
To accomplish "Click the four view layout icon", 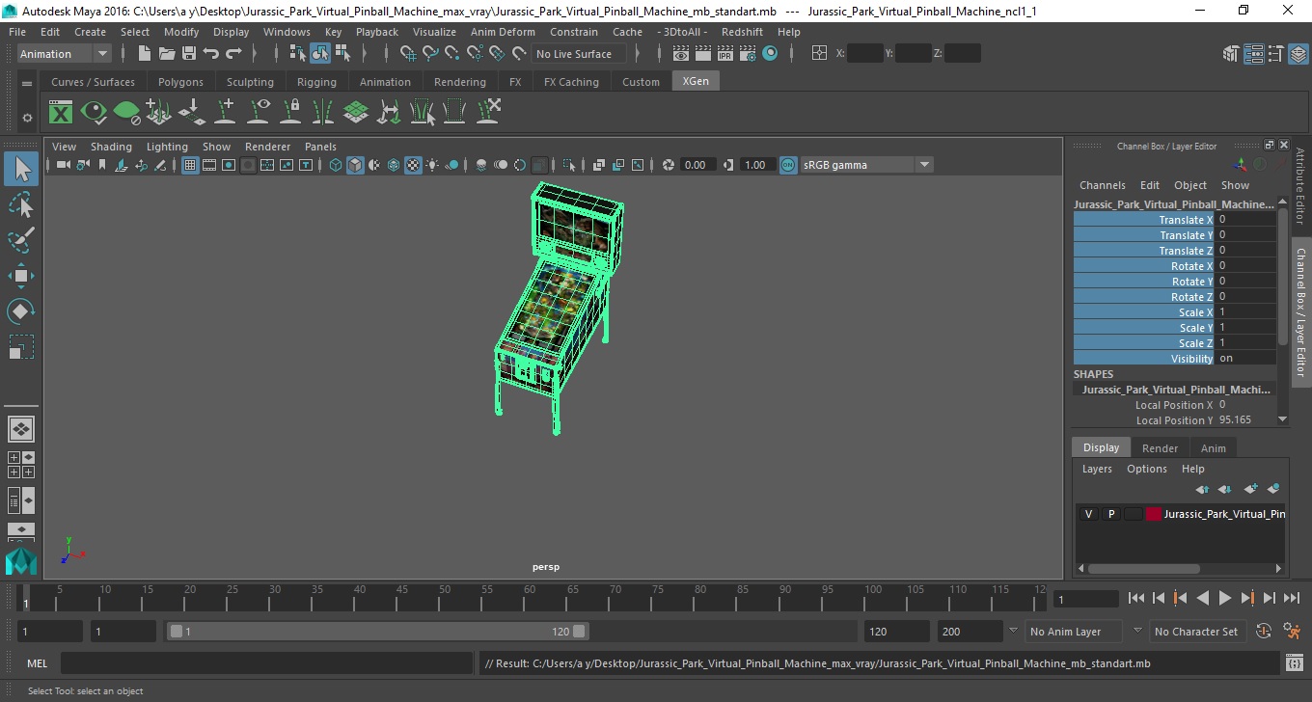I will tap(21, 465).
